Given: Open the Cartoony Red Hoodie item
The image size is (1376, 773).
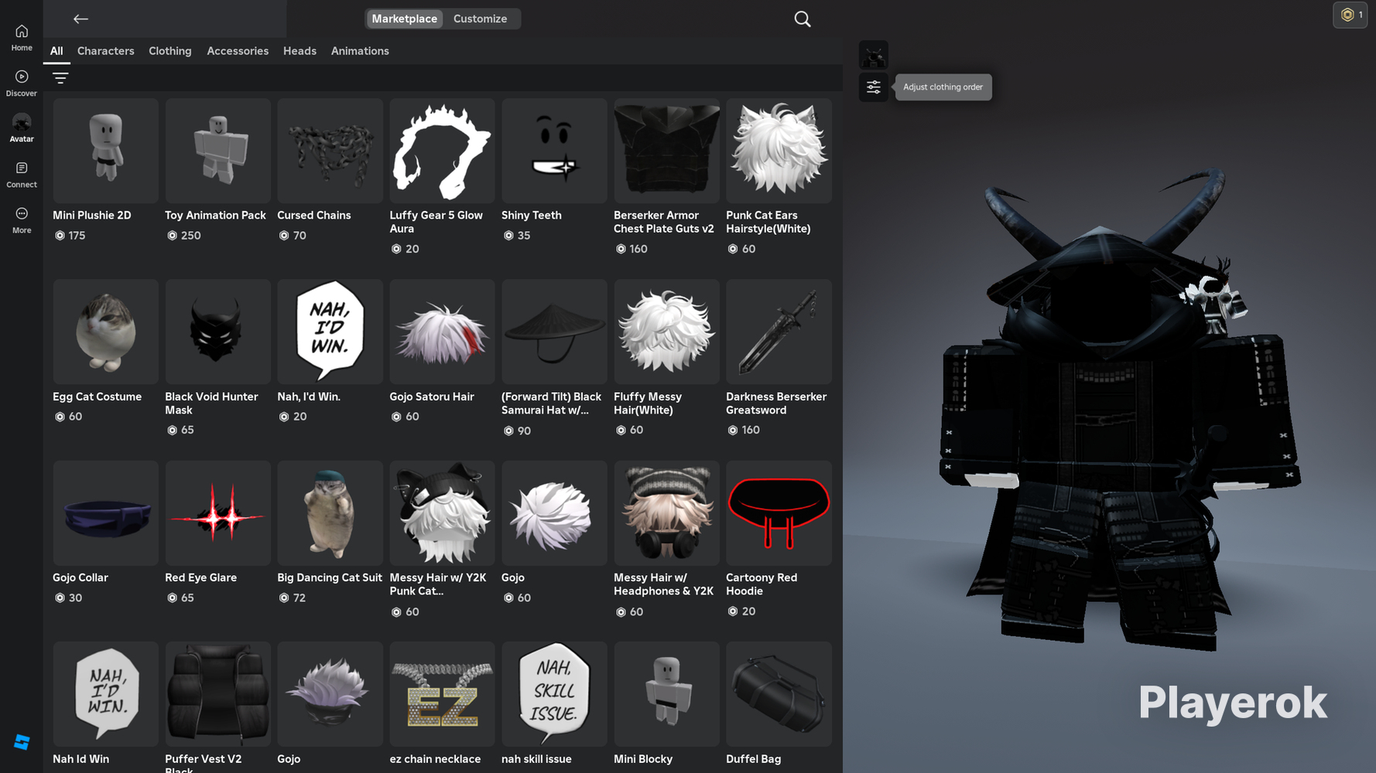Looking at the screenshot, I should tap(779, 513).
